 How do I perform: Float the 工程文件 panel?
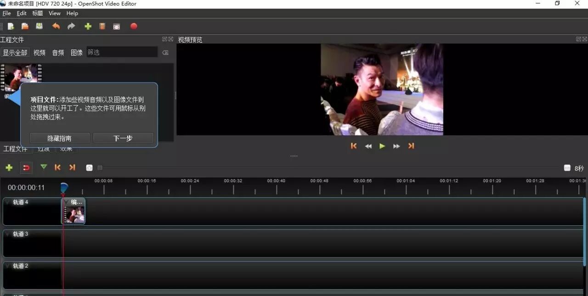pyautogui.click(x=164, y=39)
